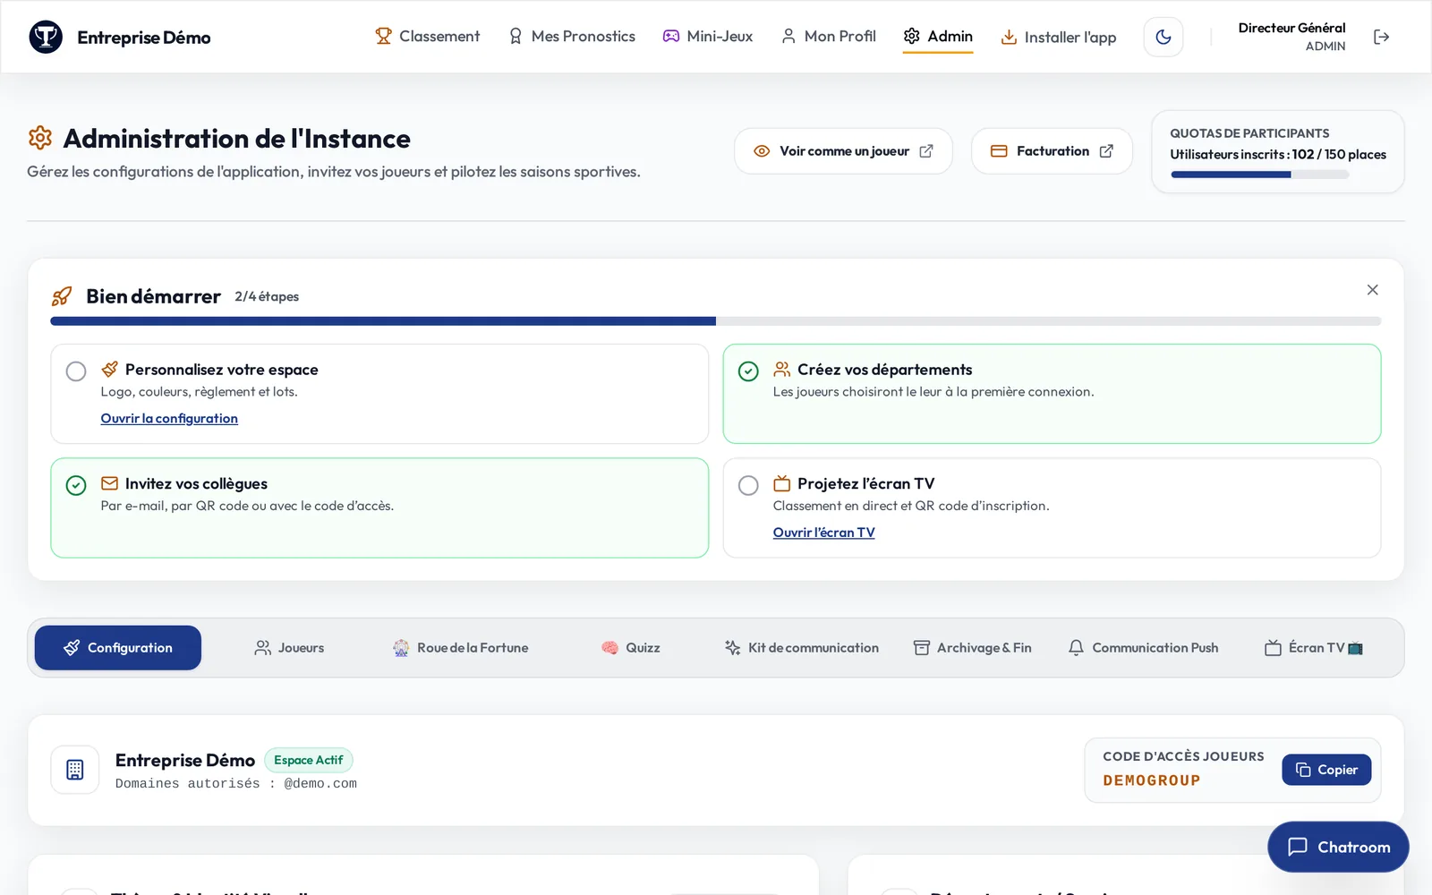Check the Projetez l'écran TV step circle
The image size is (1432, 895).
click(748, 485)
